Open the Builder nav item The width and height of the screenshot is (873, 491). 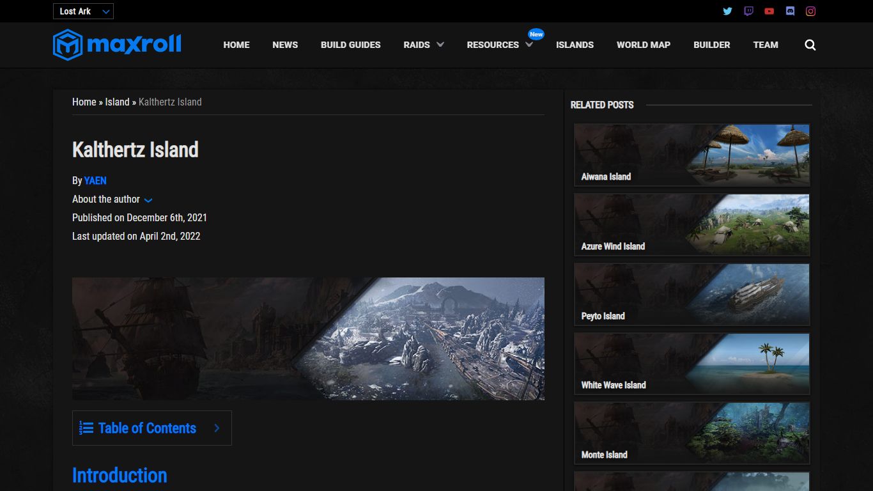[711, 45]
